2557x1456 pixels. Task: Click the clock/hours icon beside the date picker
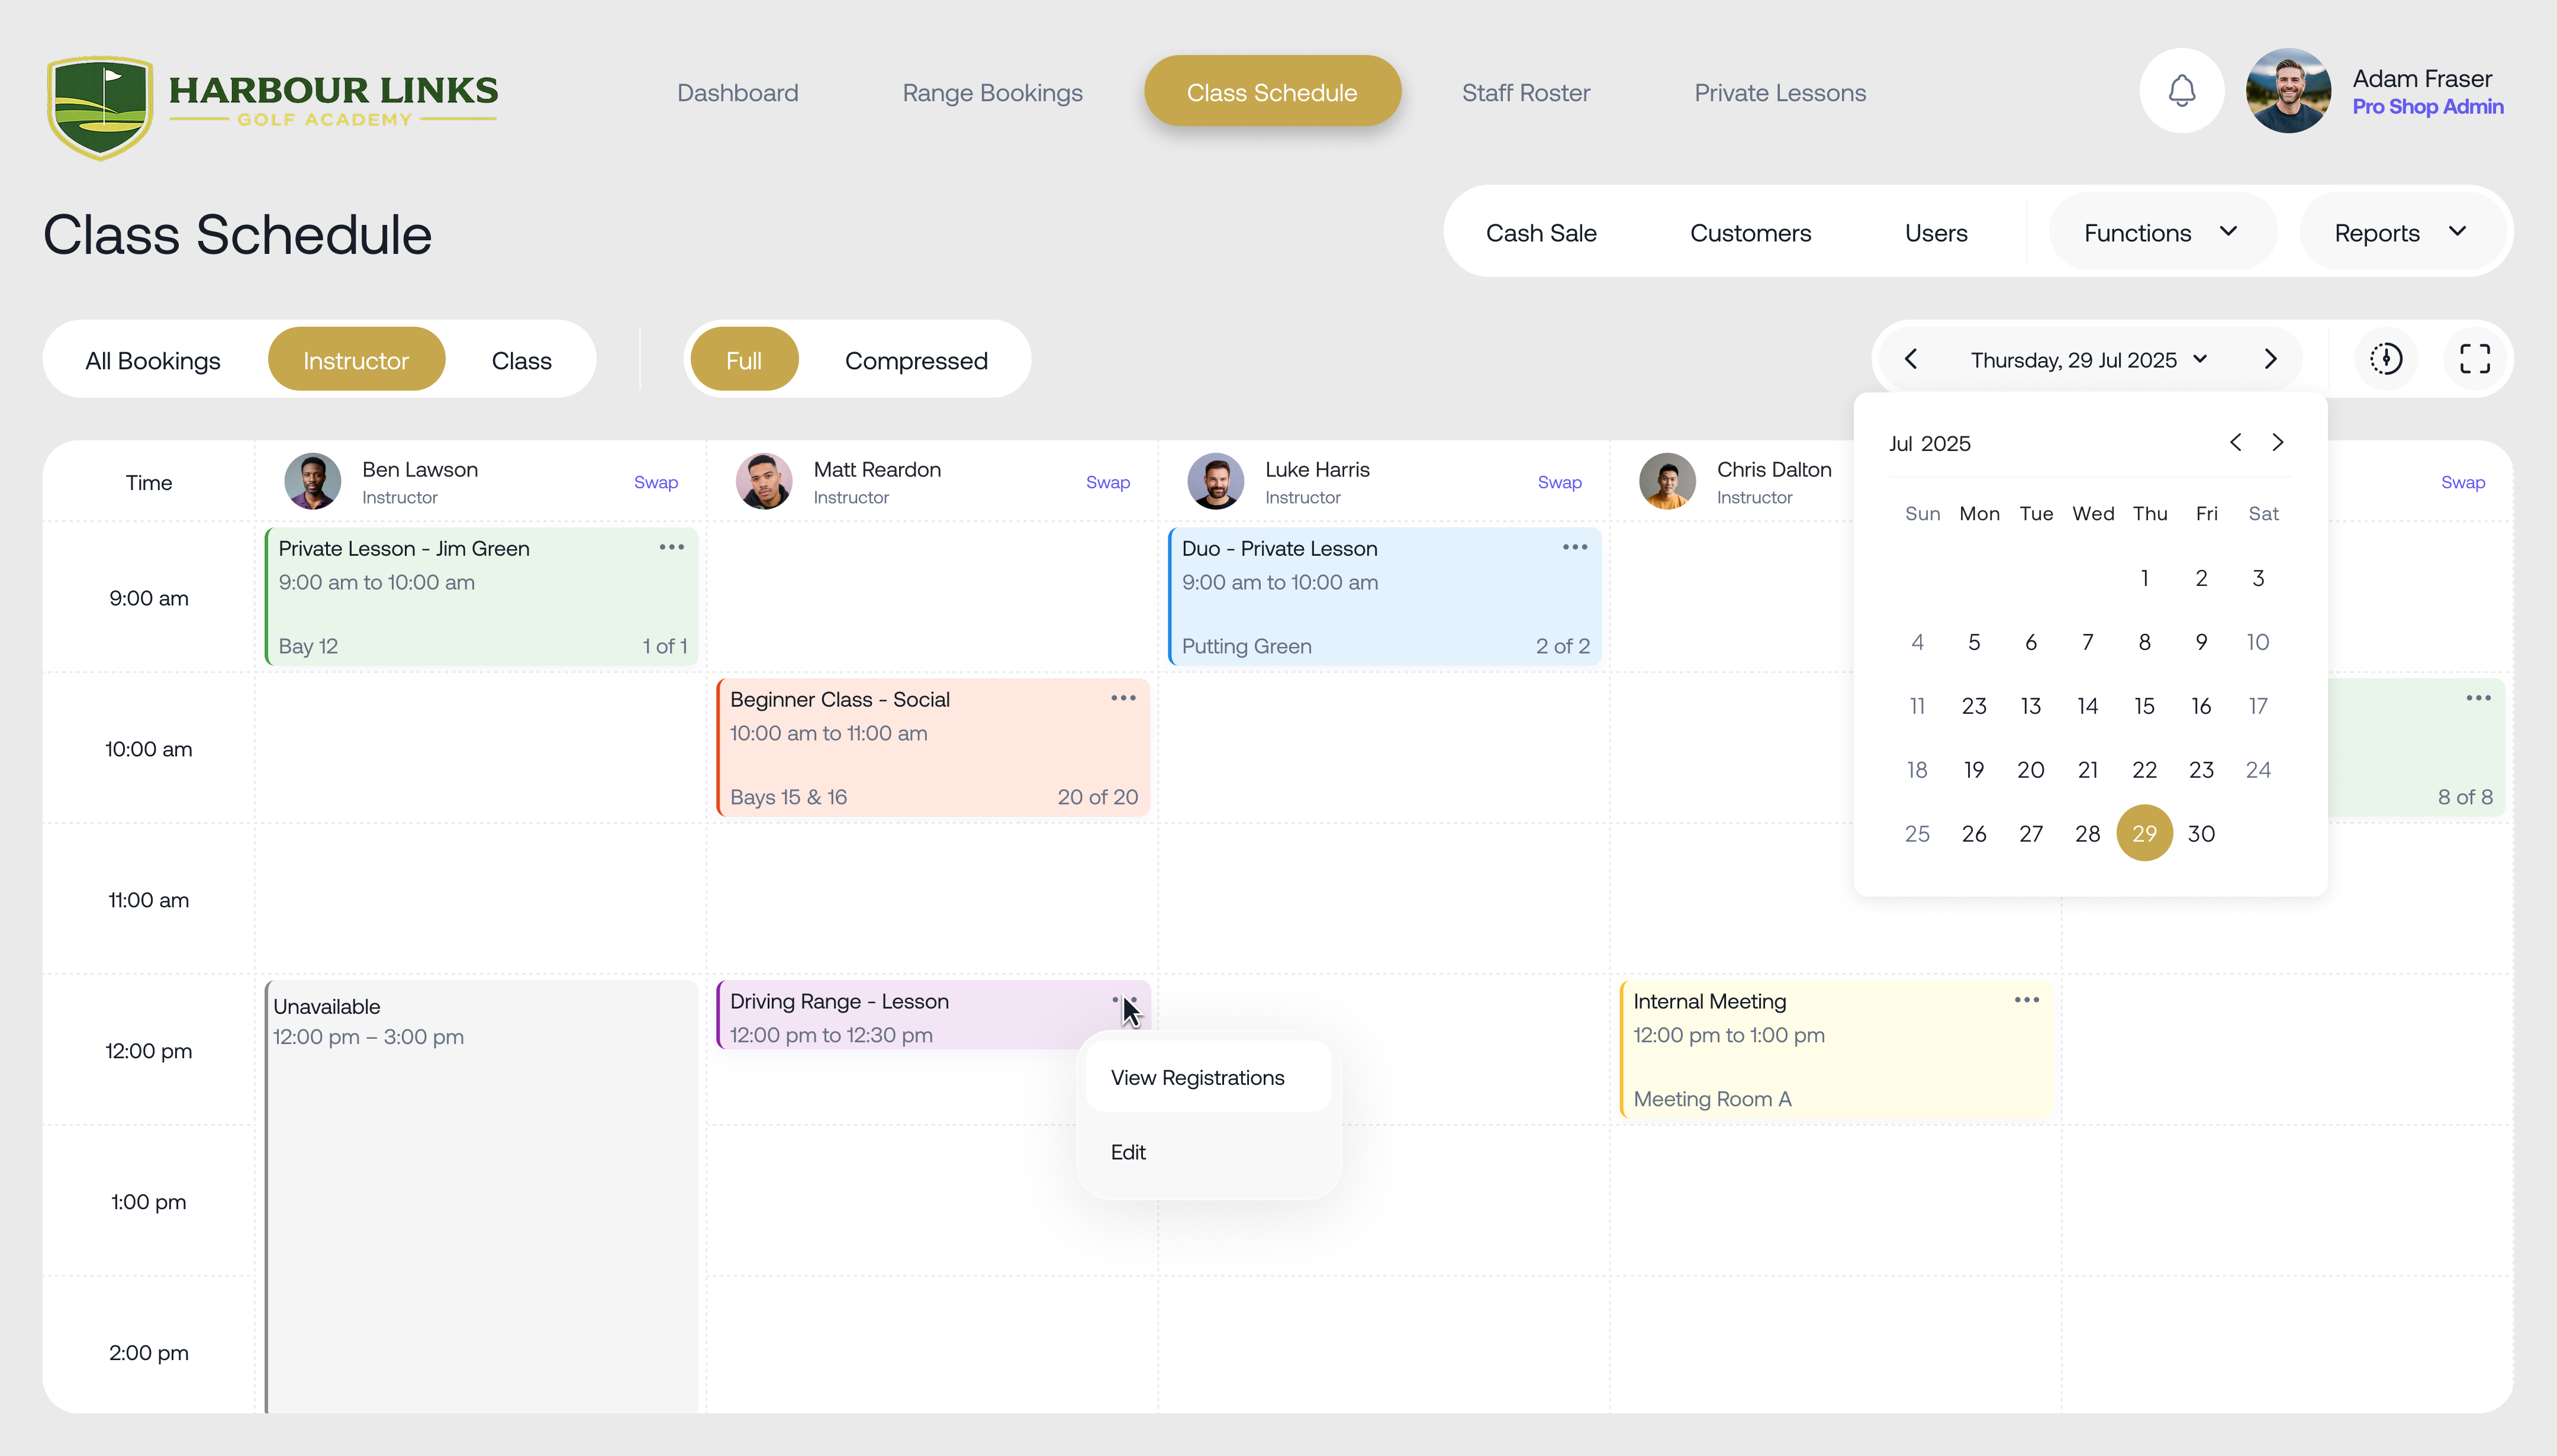pyautogui.click(x=2386, y=358)
